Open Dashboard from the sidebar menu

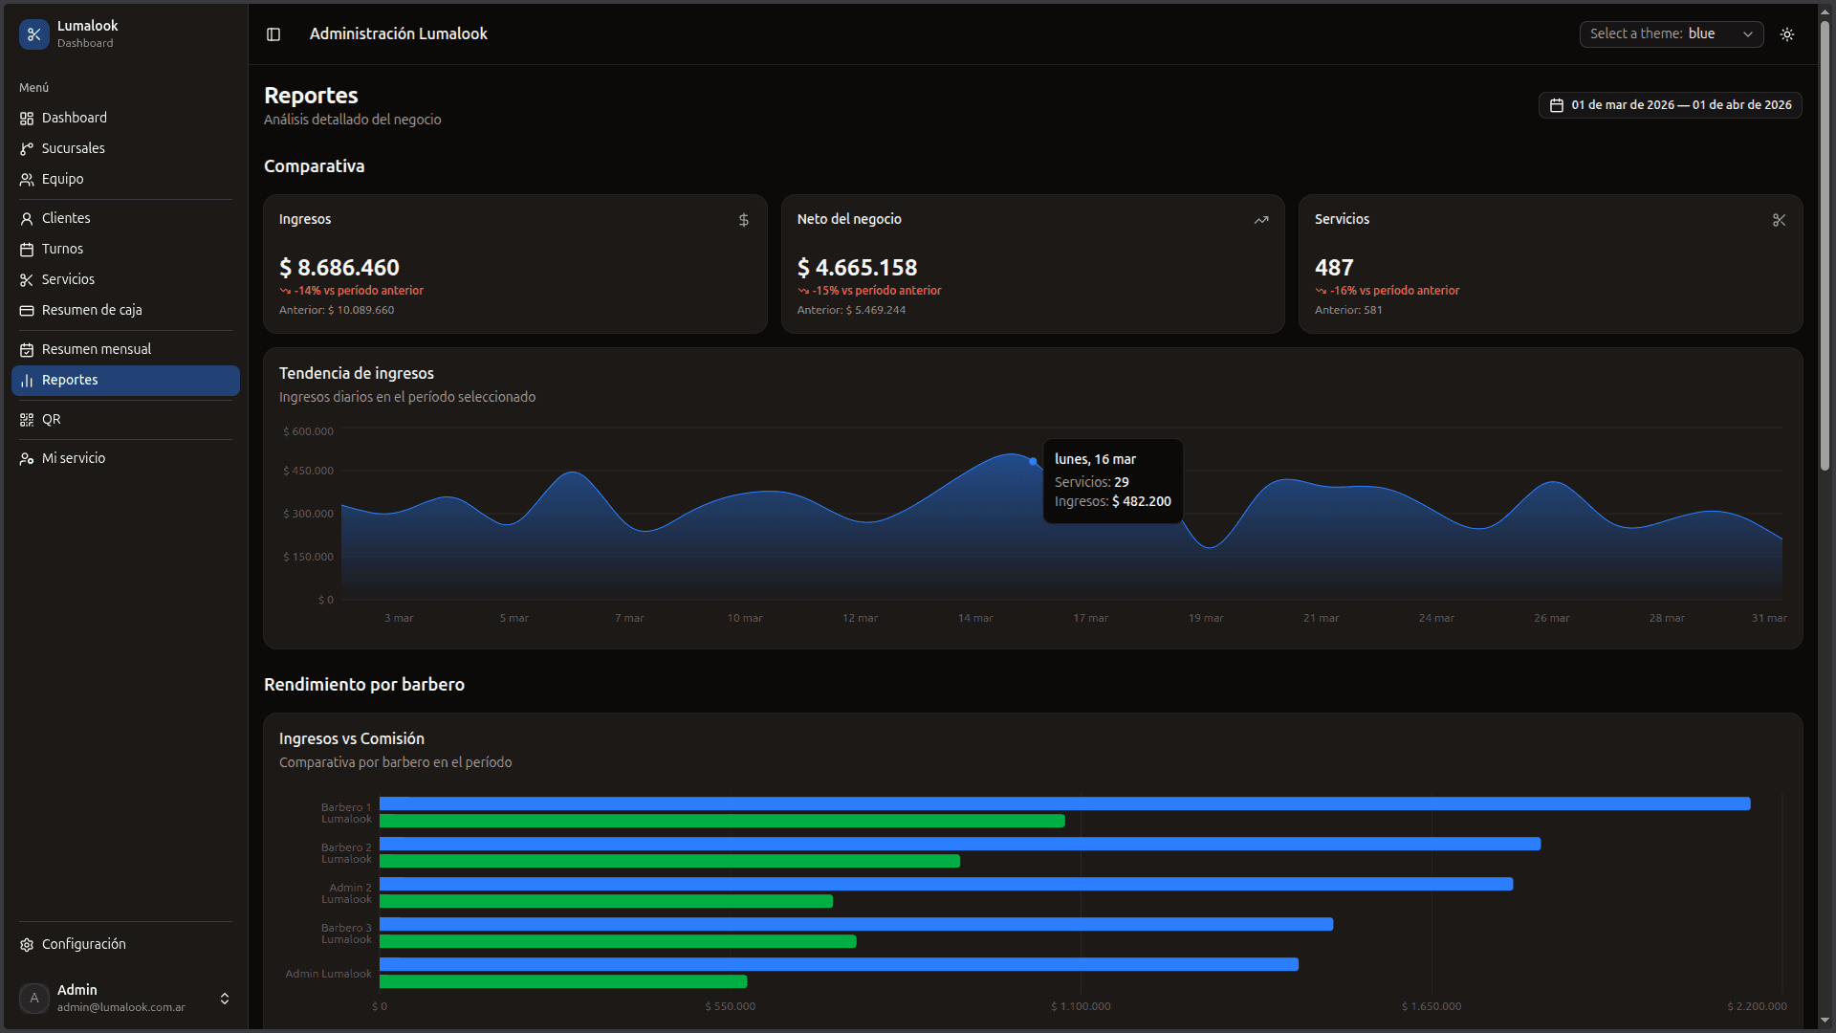125,118
